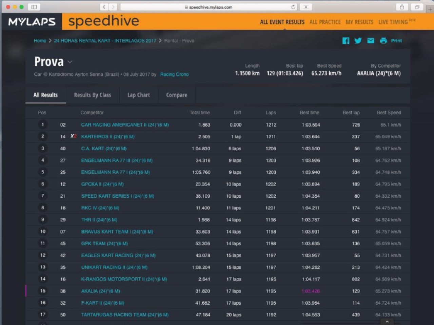The width and height of the screenshot is (434, 325).
Task: Click the speedhive.mylaps.com address field
Action: point(208,7)
